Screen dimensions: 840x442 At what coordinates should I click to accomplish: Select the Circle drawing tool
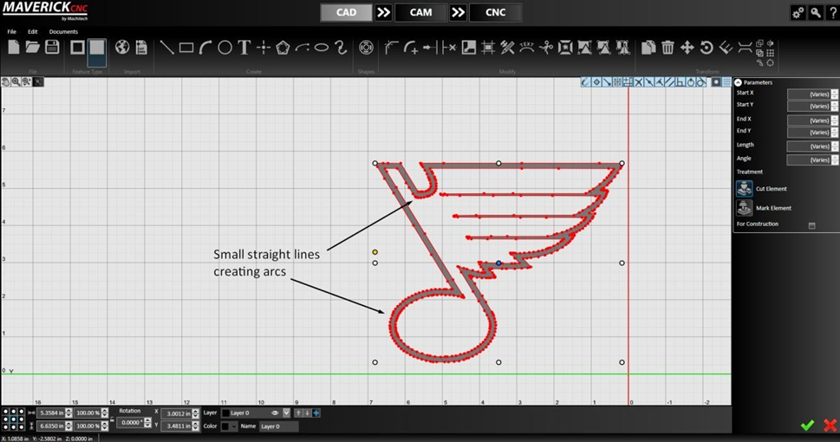click(225, 48)
